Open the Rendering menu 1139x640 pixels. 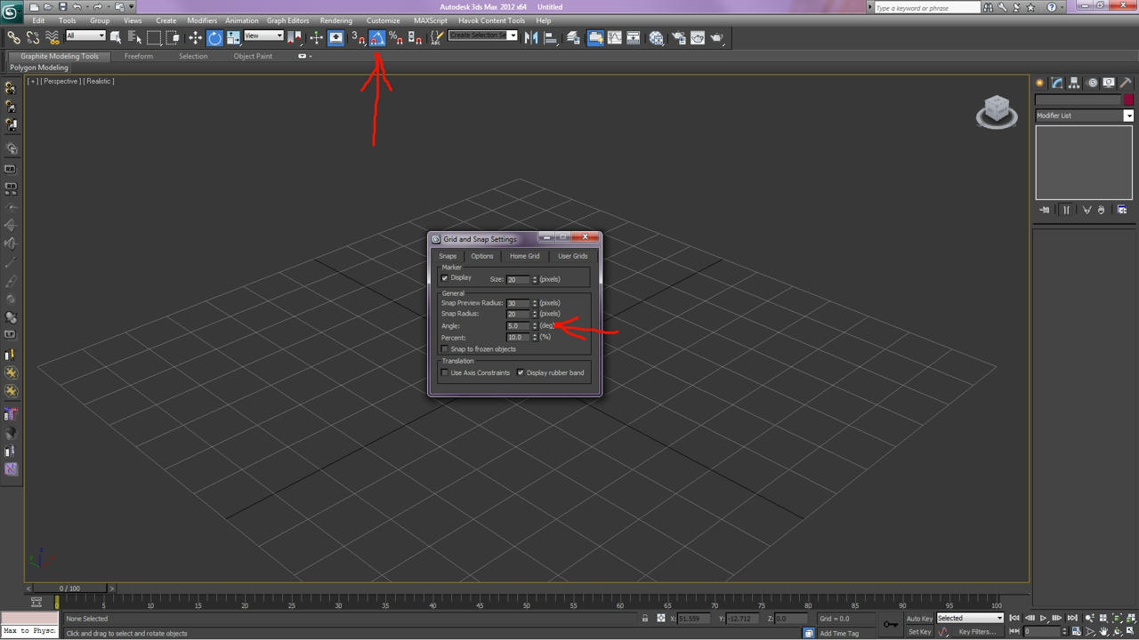click(x=335, y=20)
